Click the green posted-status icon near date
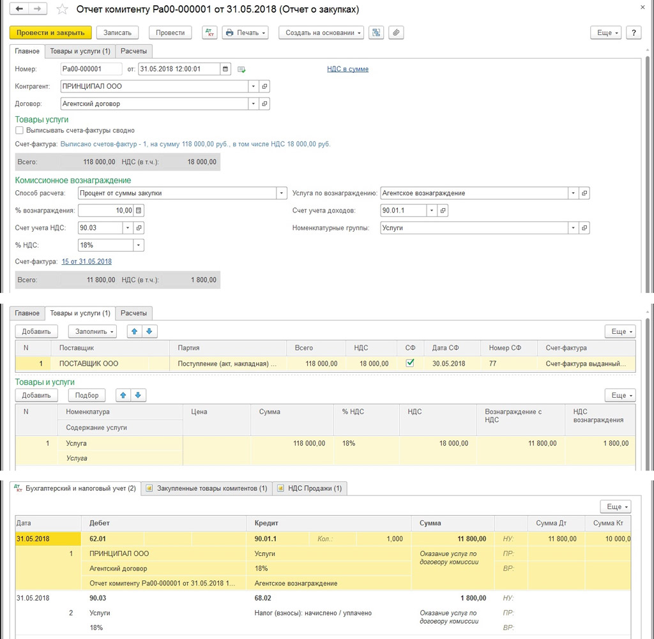The height and width of the screenshot is (639, 654). tap(241, 69)
